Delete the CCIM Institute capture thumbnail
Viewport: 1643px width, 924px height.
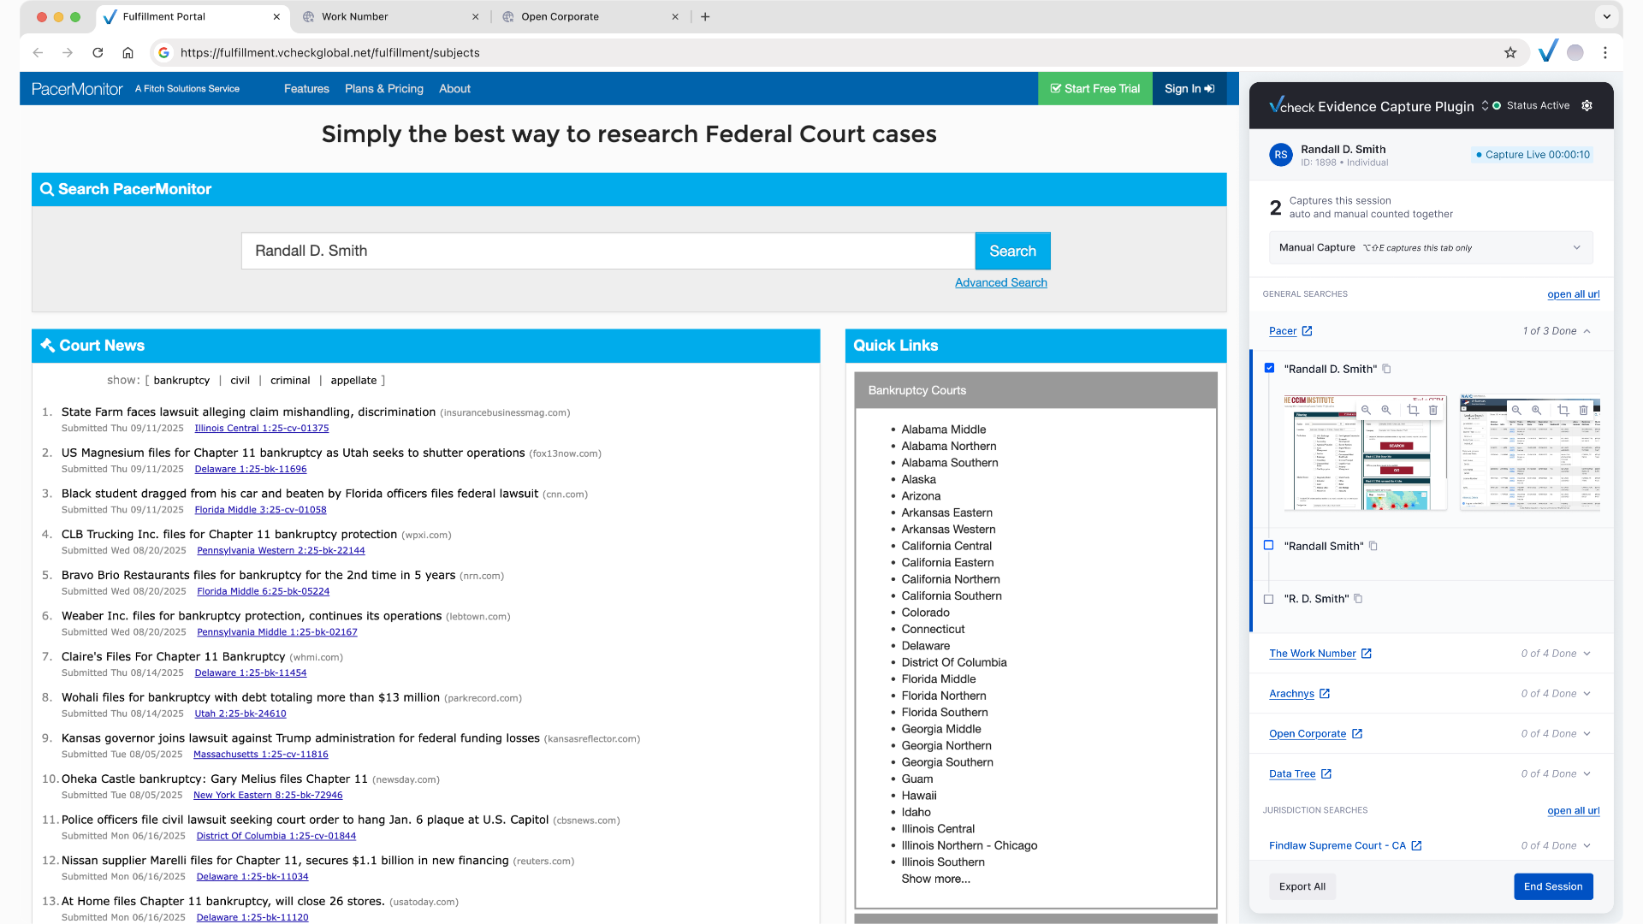coord(1433,410)
